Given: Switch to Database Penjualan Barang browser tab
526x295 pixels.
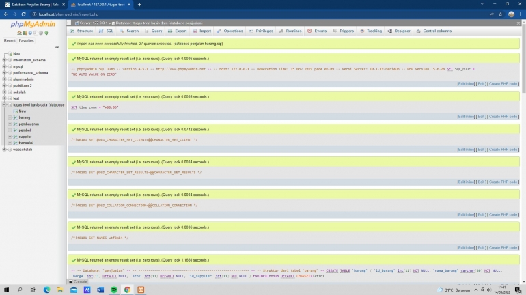Looking at the screenshot, I should [x=36, y=5].
